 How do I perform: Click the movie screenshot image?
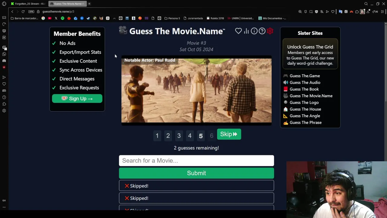[x=197, y=90]
